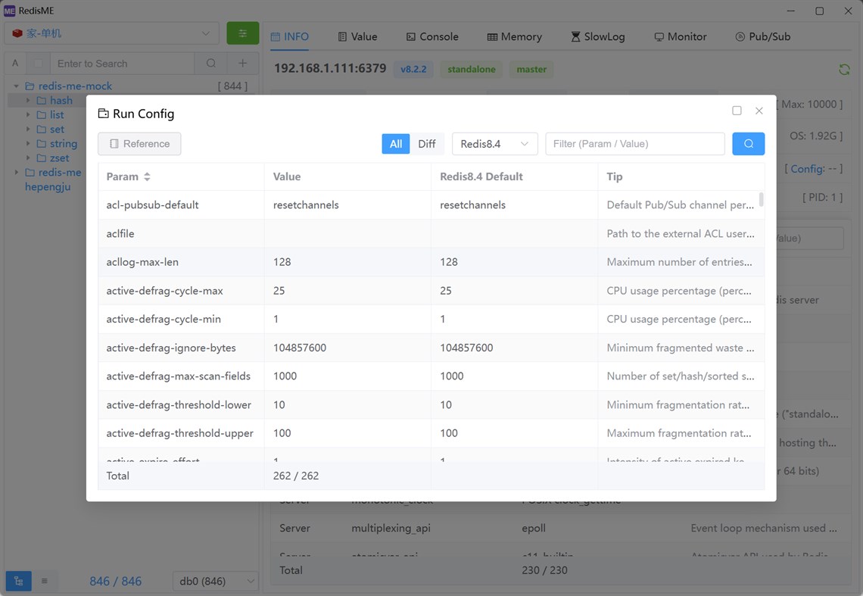Screen dimensions: 863x596
Task: Open the Redis8.4 version dropdown
Action: (x=495, y=144)
